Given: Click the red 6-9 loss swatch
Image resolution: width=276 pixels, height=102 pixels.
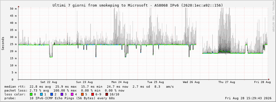Looking at the screenshot, I should pos(92,94).
